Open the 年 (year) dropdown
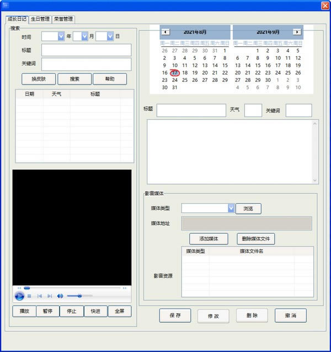 [x=61, y=36]
